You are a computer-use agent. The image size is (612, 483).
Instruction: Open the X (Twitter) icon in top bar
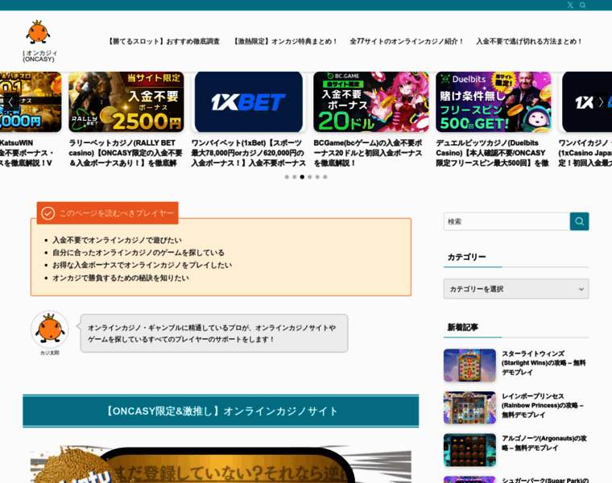570,5
